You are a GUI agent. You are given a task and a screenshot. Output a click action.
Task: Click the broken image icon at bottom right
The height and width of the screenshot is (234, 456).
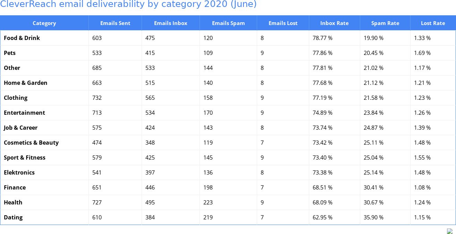[x=449, y=231]
